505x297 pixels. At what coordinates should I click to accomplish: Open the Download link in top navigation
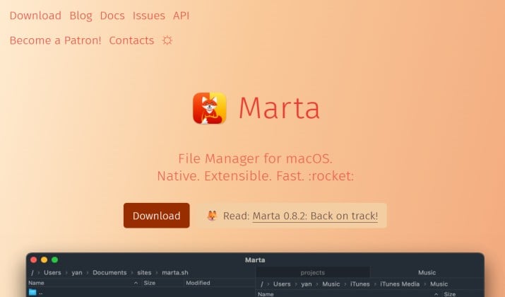35,16
